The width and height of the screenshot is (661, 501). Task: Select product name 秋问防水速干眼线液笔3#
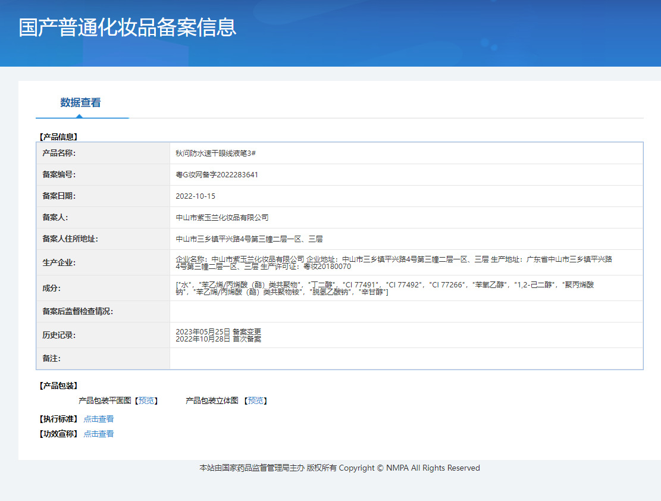point(215,154)
